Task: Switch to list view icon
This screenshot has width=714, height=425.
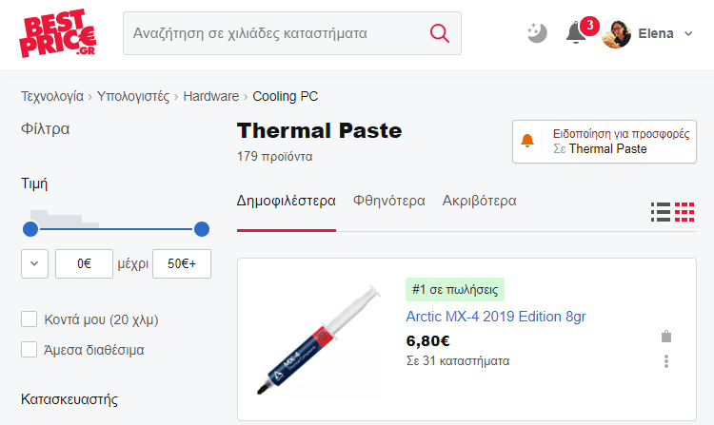Action: [x=661, y=212]
